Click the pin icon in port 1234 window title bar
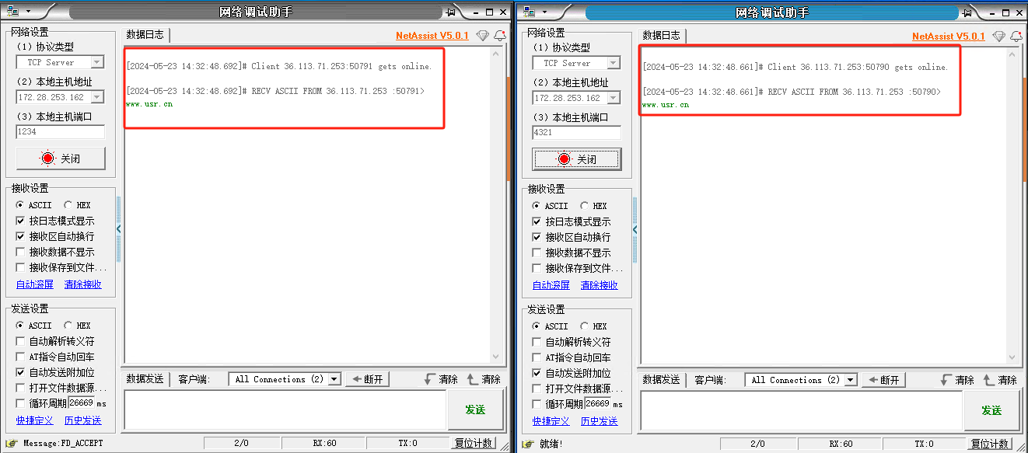 pyautogui.click(x=451, y=12)
